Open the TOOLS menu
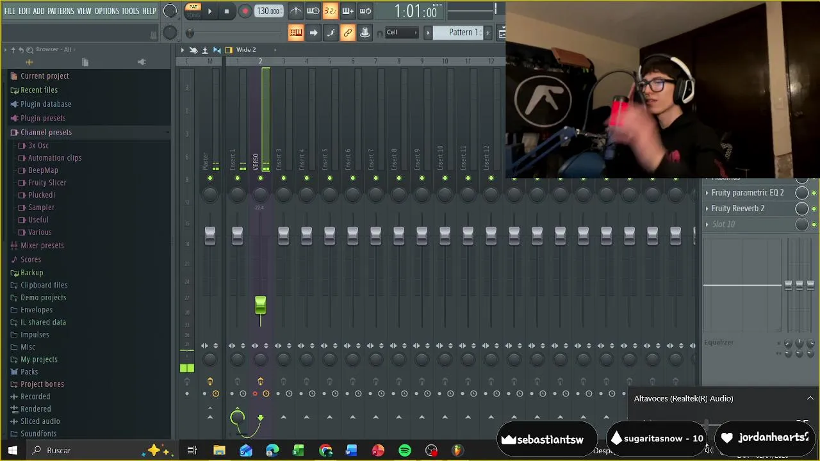The width and height of the screenshot is (820, 461). 131,11
